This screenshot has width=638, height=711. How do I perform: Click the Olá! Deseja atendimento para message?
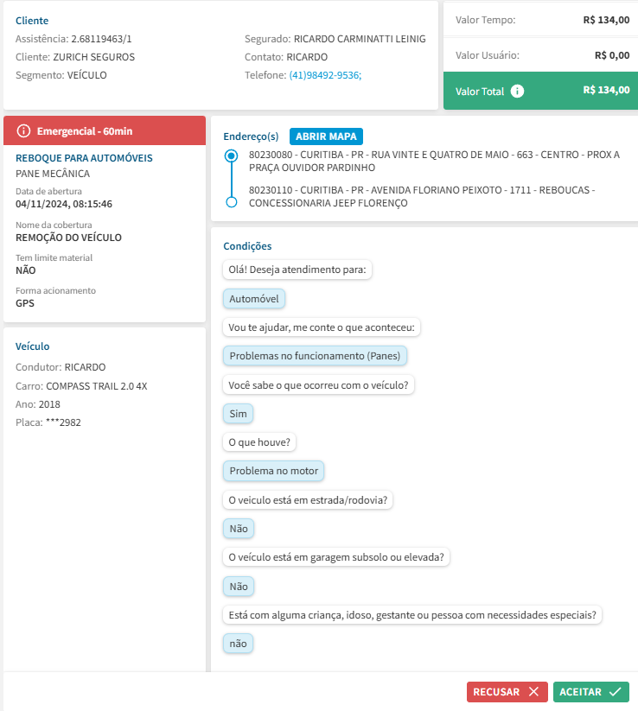point(297,270)
